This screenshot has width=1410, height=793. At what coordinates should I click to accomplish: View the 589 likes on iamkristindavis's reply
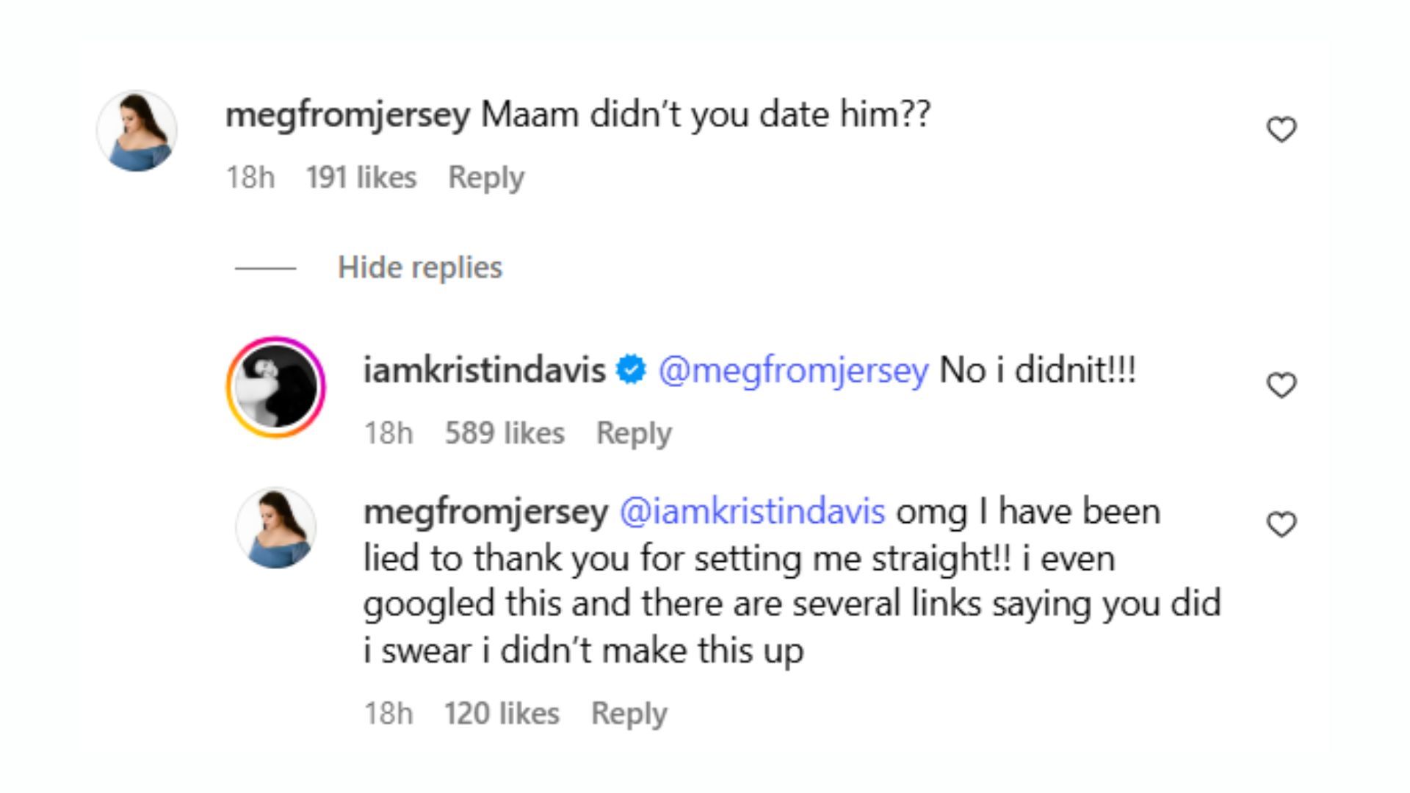click(x=505, y=433)
